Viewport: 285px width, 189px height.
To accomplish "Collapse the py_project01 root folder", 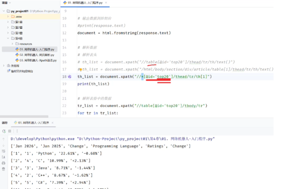I will point(4,11).
